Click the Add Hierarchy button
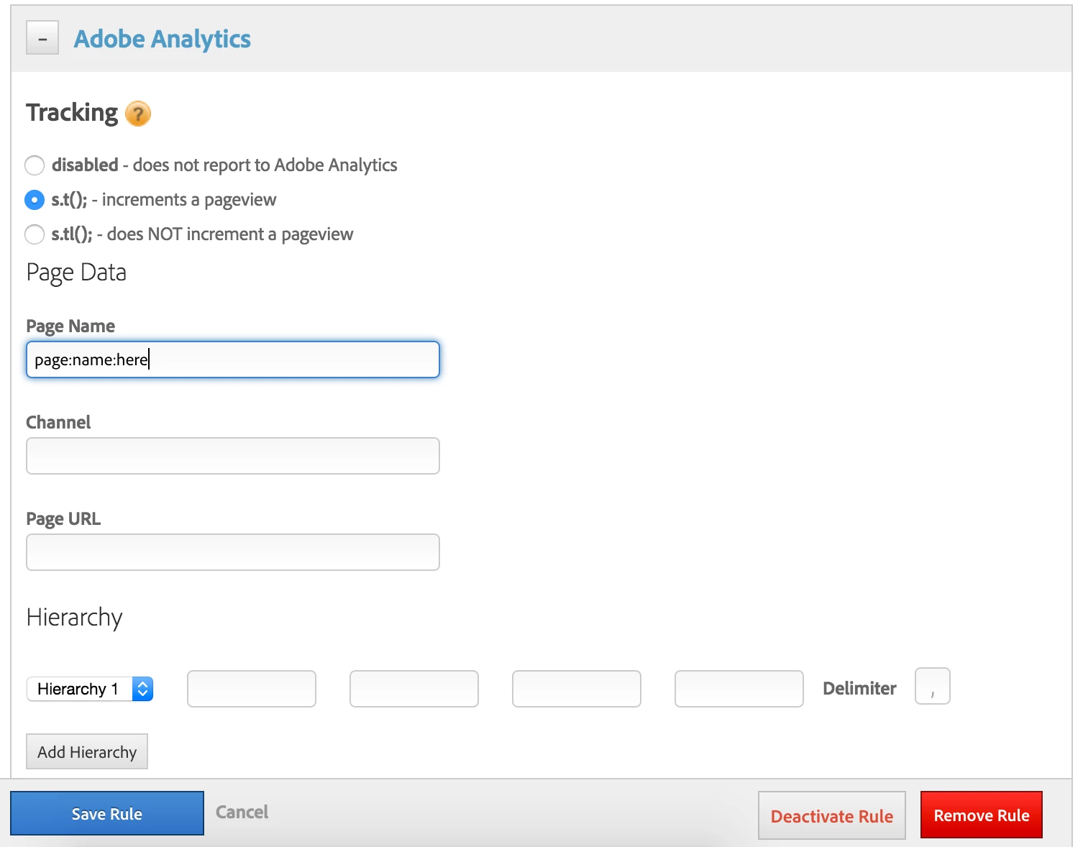 click(87, 751)
